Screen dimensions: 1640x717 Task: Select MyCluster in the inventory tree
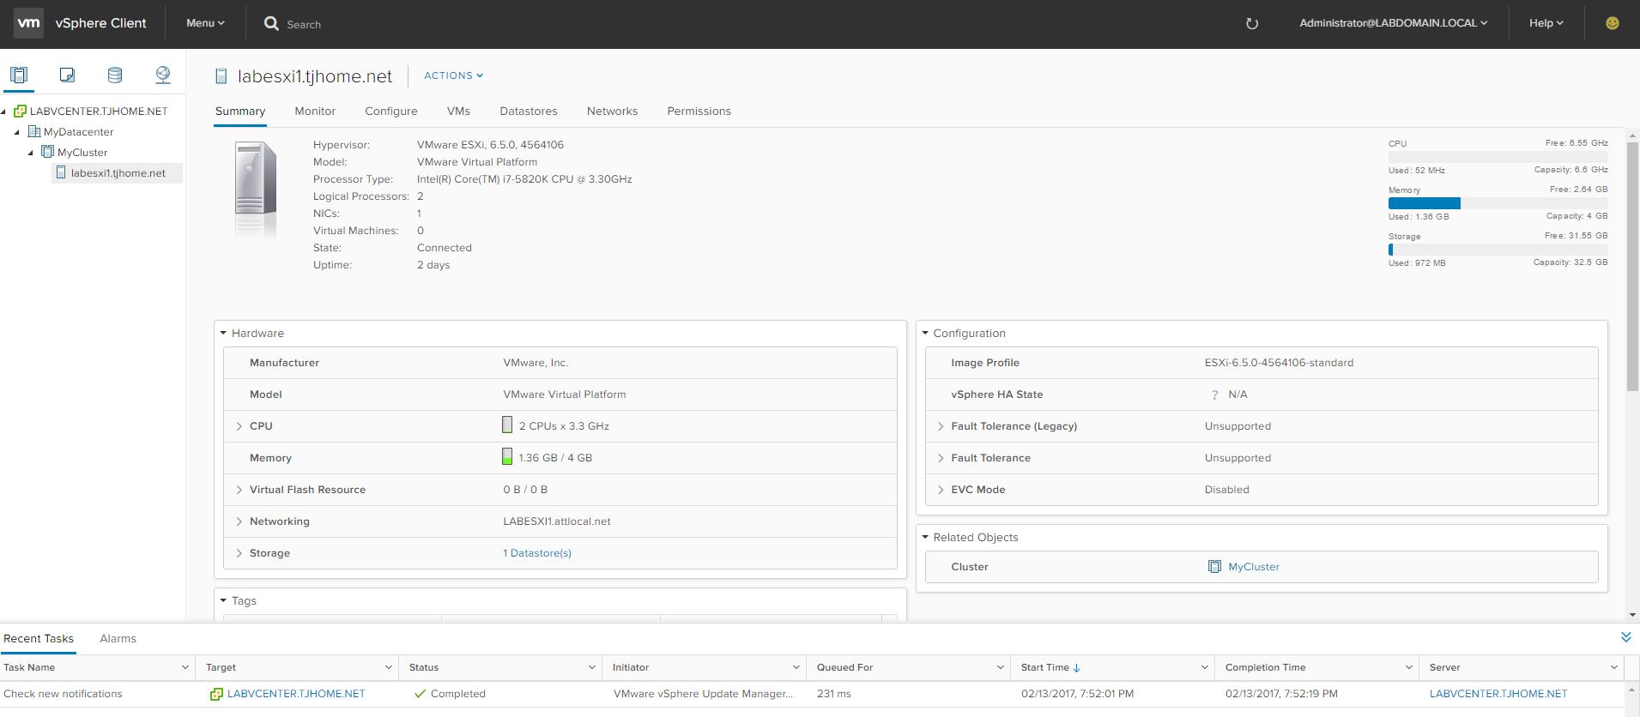point(82,153)
